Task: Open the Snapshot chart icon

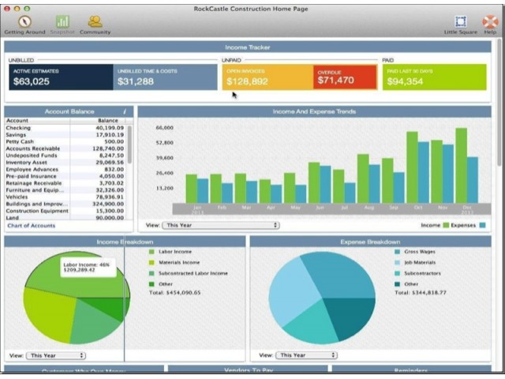Action: [x=62, y=21]
